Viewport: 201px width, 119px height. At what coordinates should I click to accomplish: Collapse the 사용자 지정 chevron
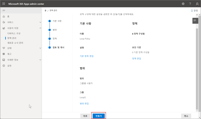coord(40,28)
